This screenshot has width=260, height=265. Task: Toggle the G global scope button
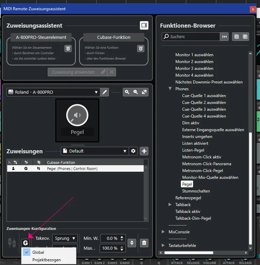[25, 243]
